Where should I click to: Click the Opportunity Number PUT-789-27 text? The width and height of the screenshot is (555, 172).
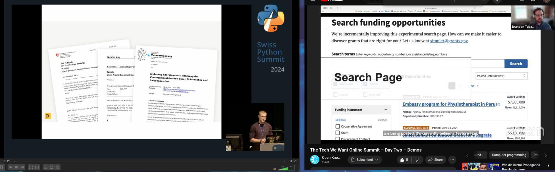coord(422,116)
